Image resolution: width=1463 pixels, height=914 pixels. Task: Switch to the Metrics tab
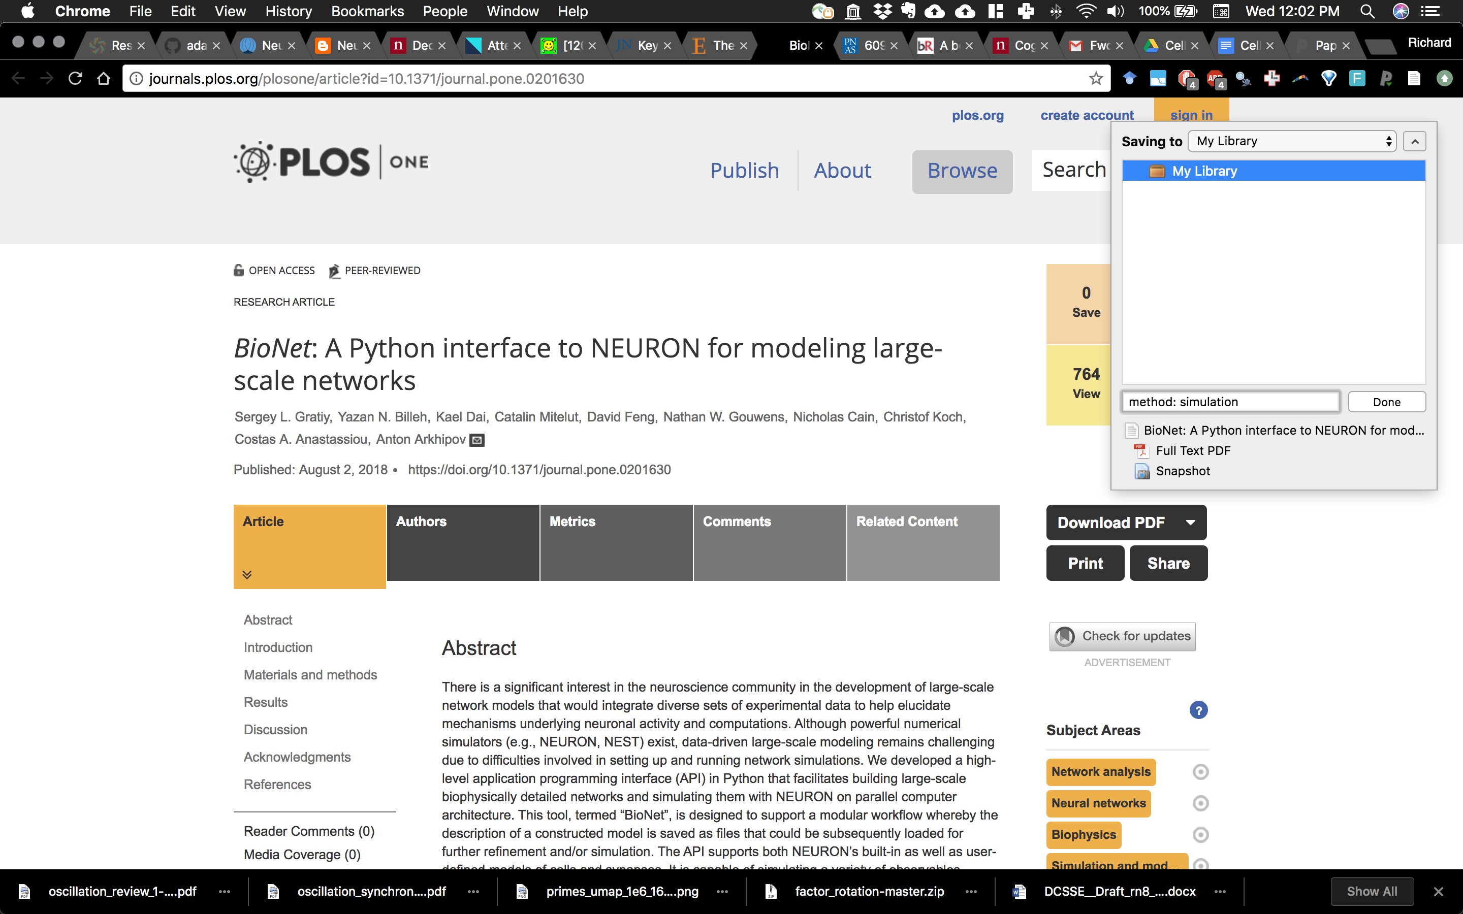coord(616,543)
